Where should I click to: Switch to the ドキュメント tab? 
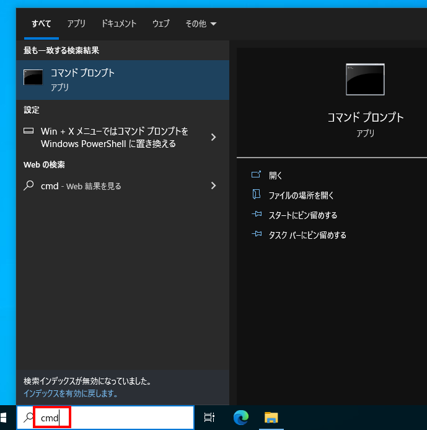tap(119, 24)
